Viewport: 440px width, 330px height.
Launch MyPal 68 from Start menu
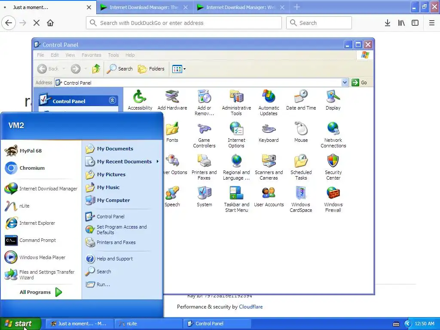click(41, 151)
